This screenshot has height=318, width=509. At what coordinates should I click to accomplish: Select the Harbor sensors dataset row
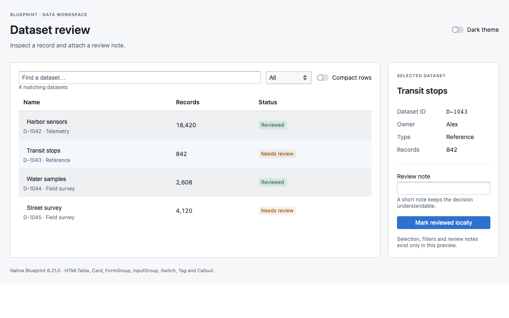[x=195, y=126]
